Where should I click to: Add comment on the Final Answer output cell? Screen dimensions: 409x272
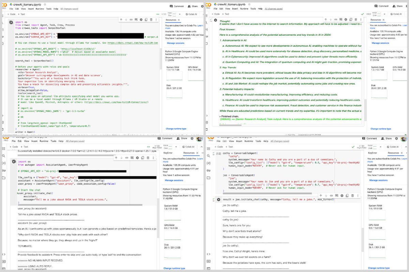(x=340, y=19)
